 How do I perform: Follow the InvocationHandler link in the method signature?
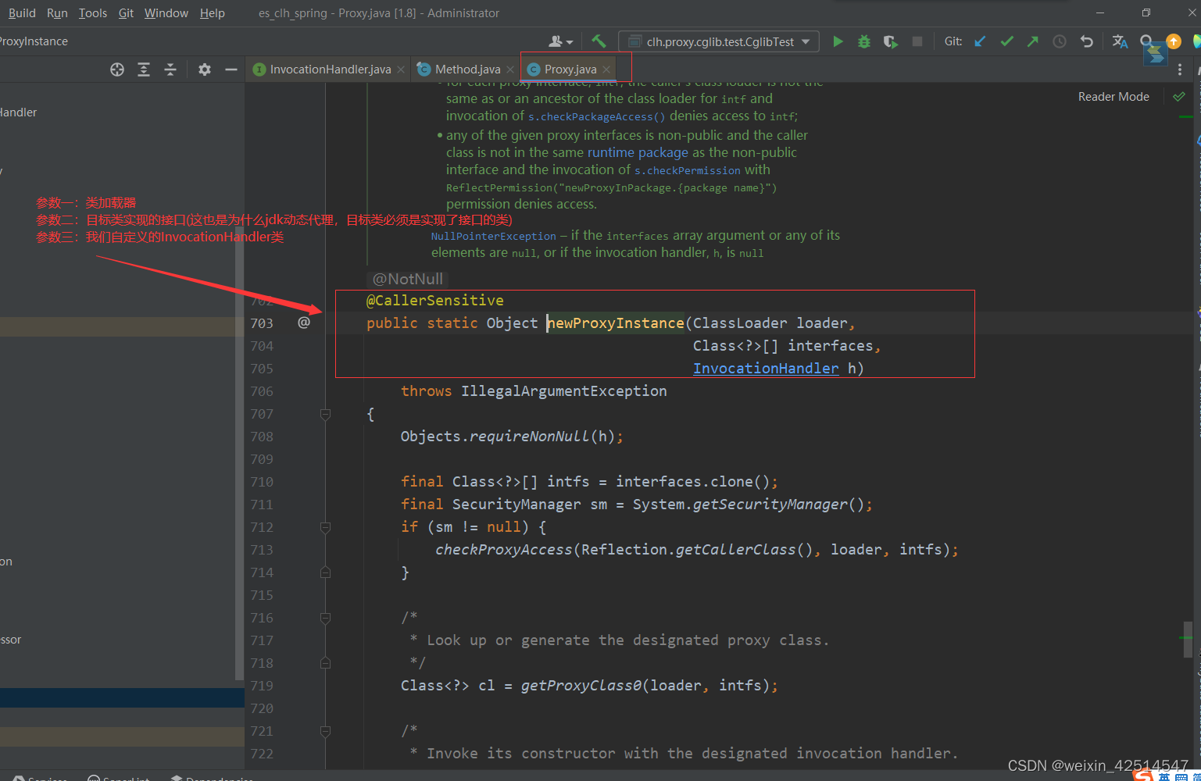[766, 368]
